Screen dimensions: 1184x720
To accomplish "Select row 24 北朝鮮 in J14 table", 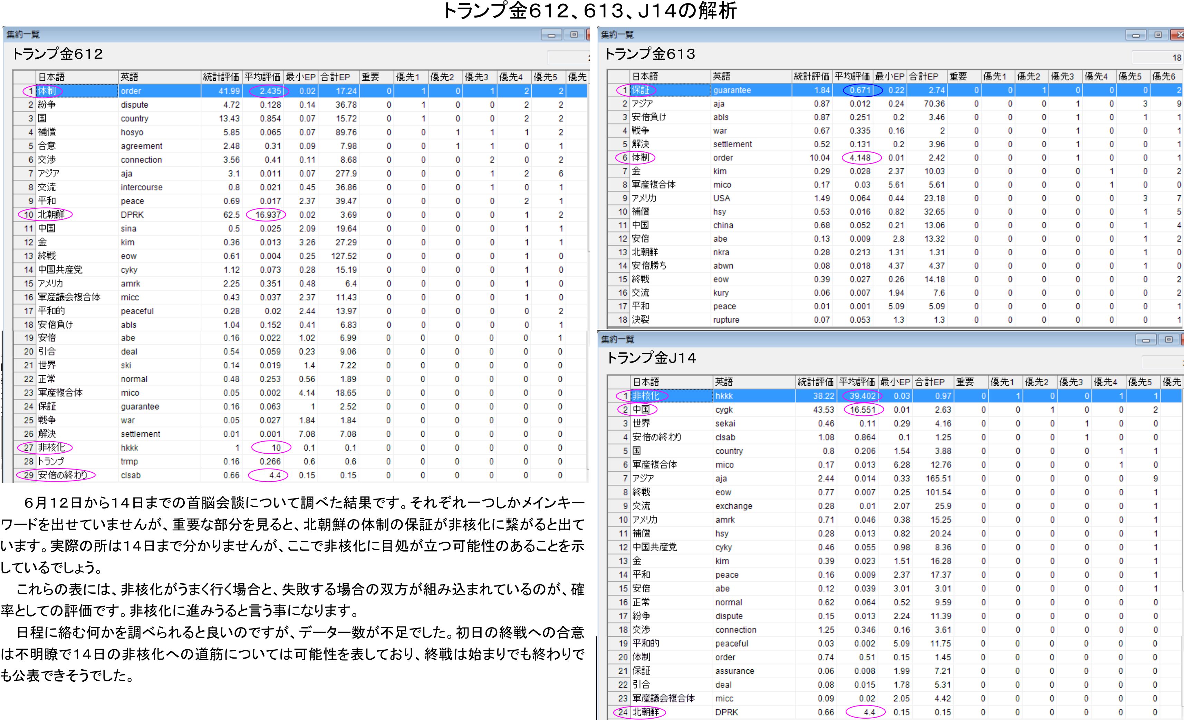I will click(x=645, y=712).
